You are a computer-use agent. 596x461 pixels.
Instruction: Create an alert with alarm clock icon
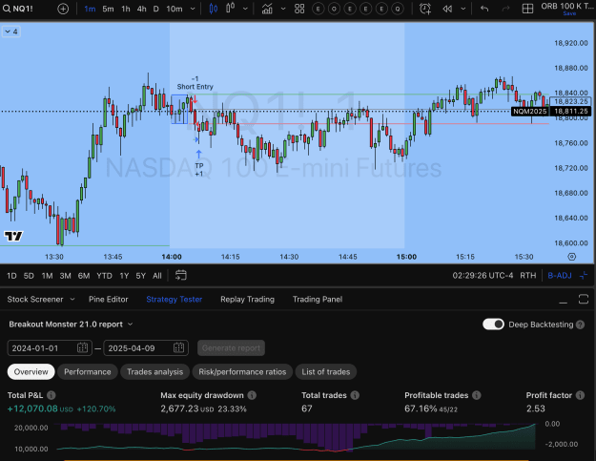(425, 9)
